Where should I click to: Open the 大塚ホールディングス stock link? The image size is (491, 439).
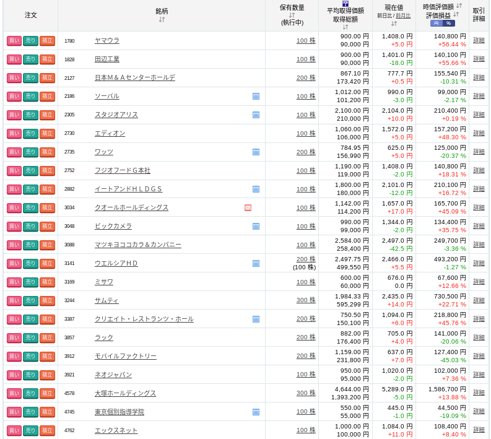tap(125, 393)
